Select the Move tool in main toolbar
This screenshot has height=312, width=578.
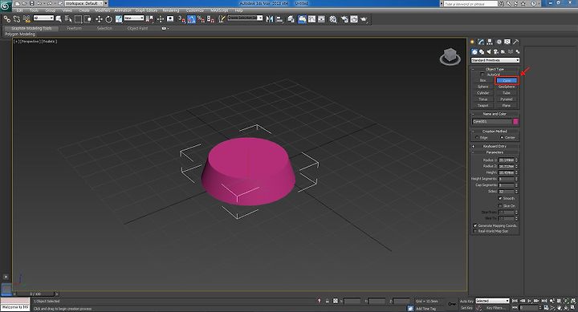(x=100, y=19)
